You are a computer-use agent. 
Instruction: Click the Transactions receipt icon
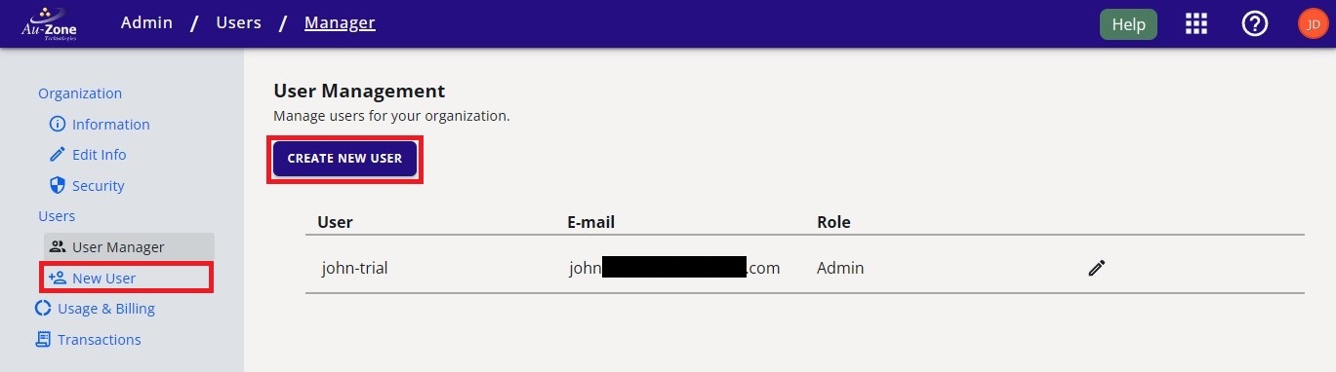click(x=43, y=340)
